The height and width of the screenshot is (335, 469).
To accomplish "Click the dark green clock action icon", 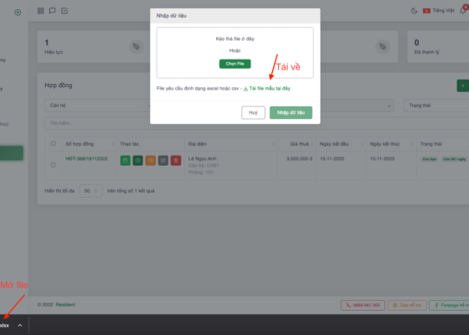I will pyautogui.click(x=138, y=161).
